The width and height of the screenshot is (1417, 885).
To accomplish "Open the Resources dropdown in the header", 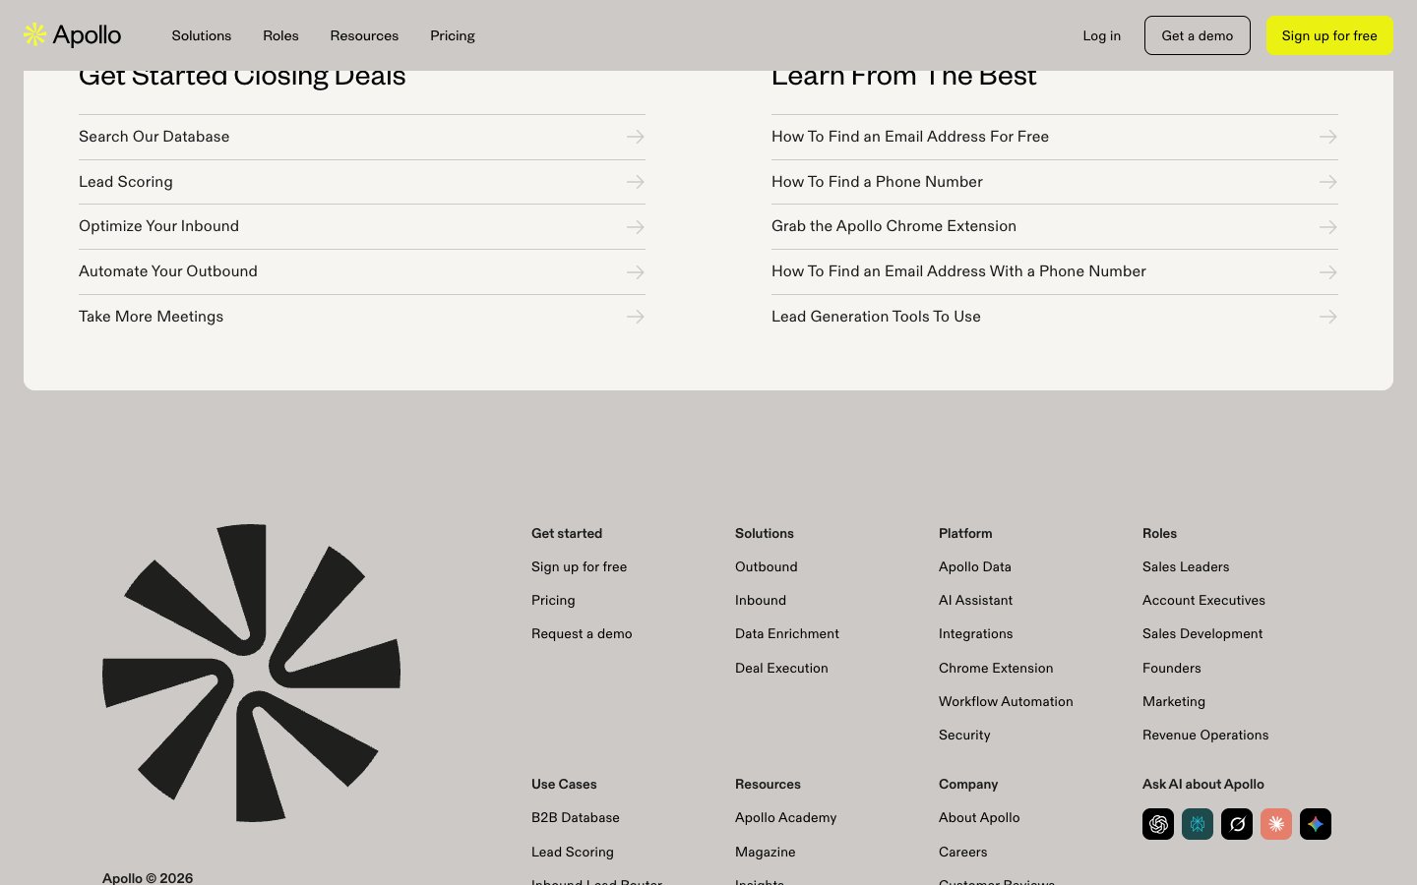I will (x=364, y=35).
